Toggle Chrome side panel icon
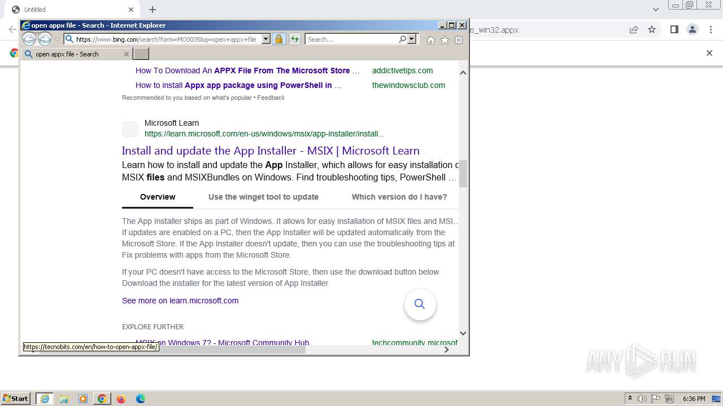The height and width of the screenshot is (406, 723). point(674,29)
